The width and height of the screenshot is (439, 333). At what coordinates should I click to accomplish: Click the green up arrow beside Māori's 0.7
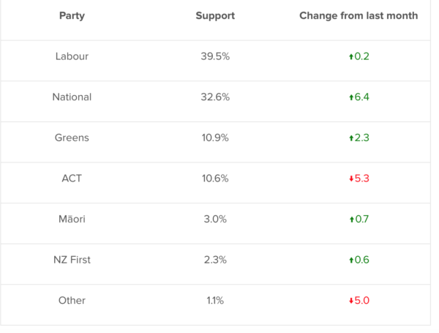351,220
